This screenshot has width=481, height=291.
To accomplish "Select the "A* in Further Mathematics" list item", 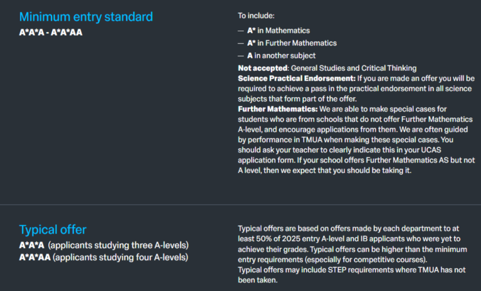I will pos(292,43).
